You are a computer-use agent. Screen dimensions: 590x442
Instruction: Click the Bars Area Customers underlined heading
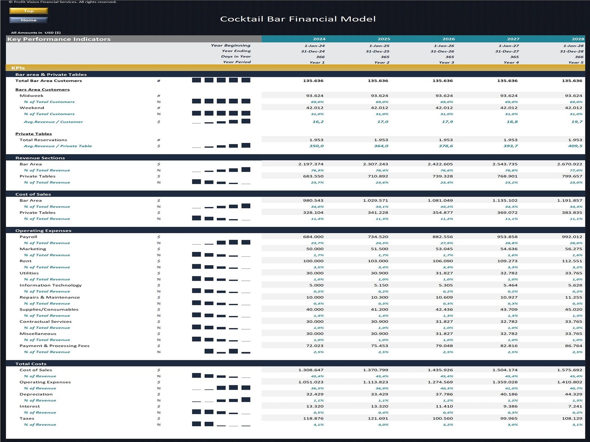pos(42,90)
